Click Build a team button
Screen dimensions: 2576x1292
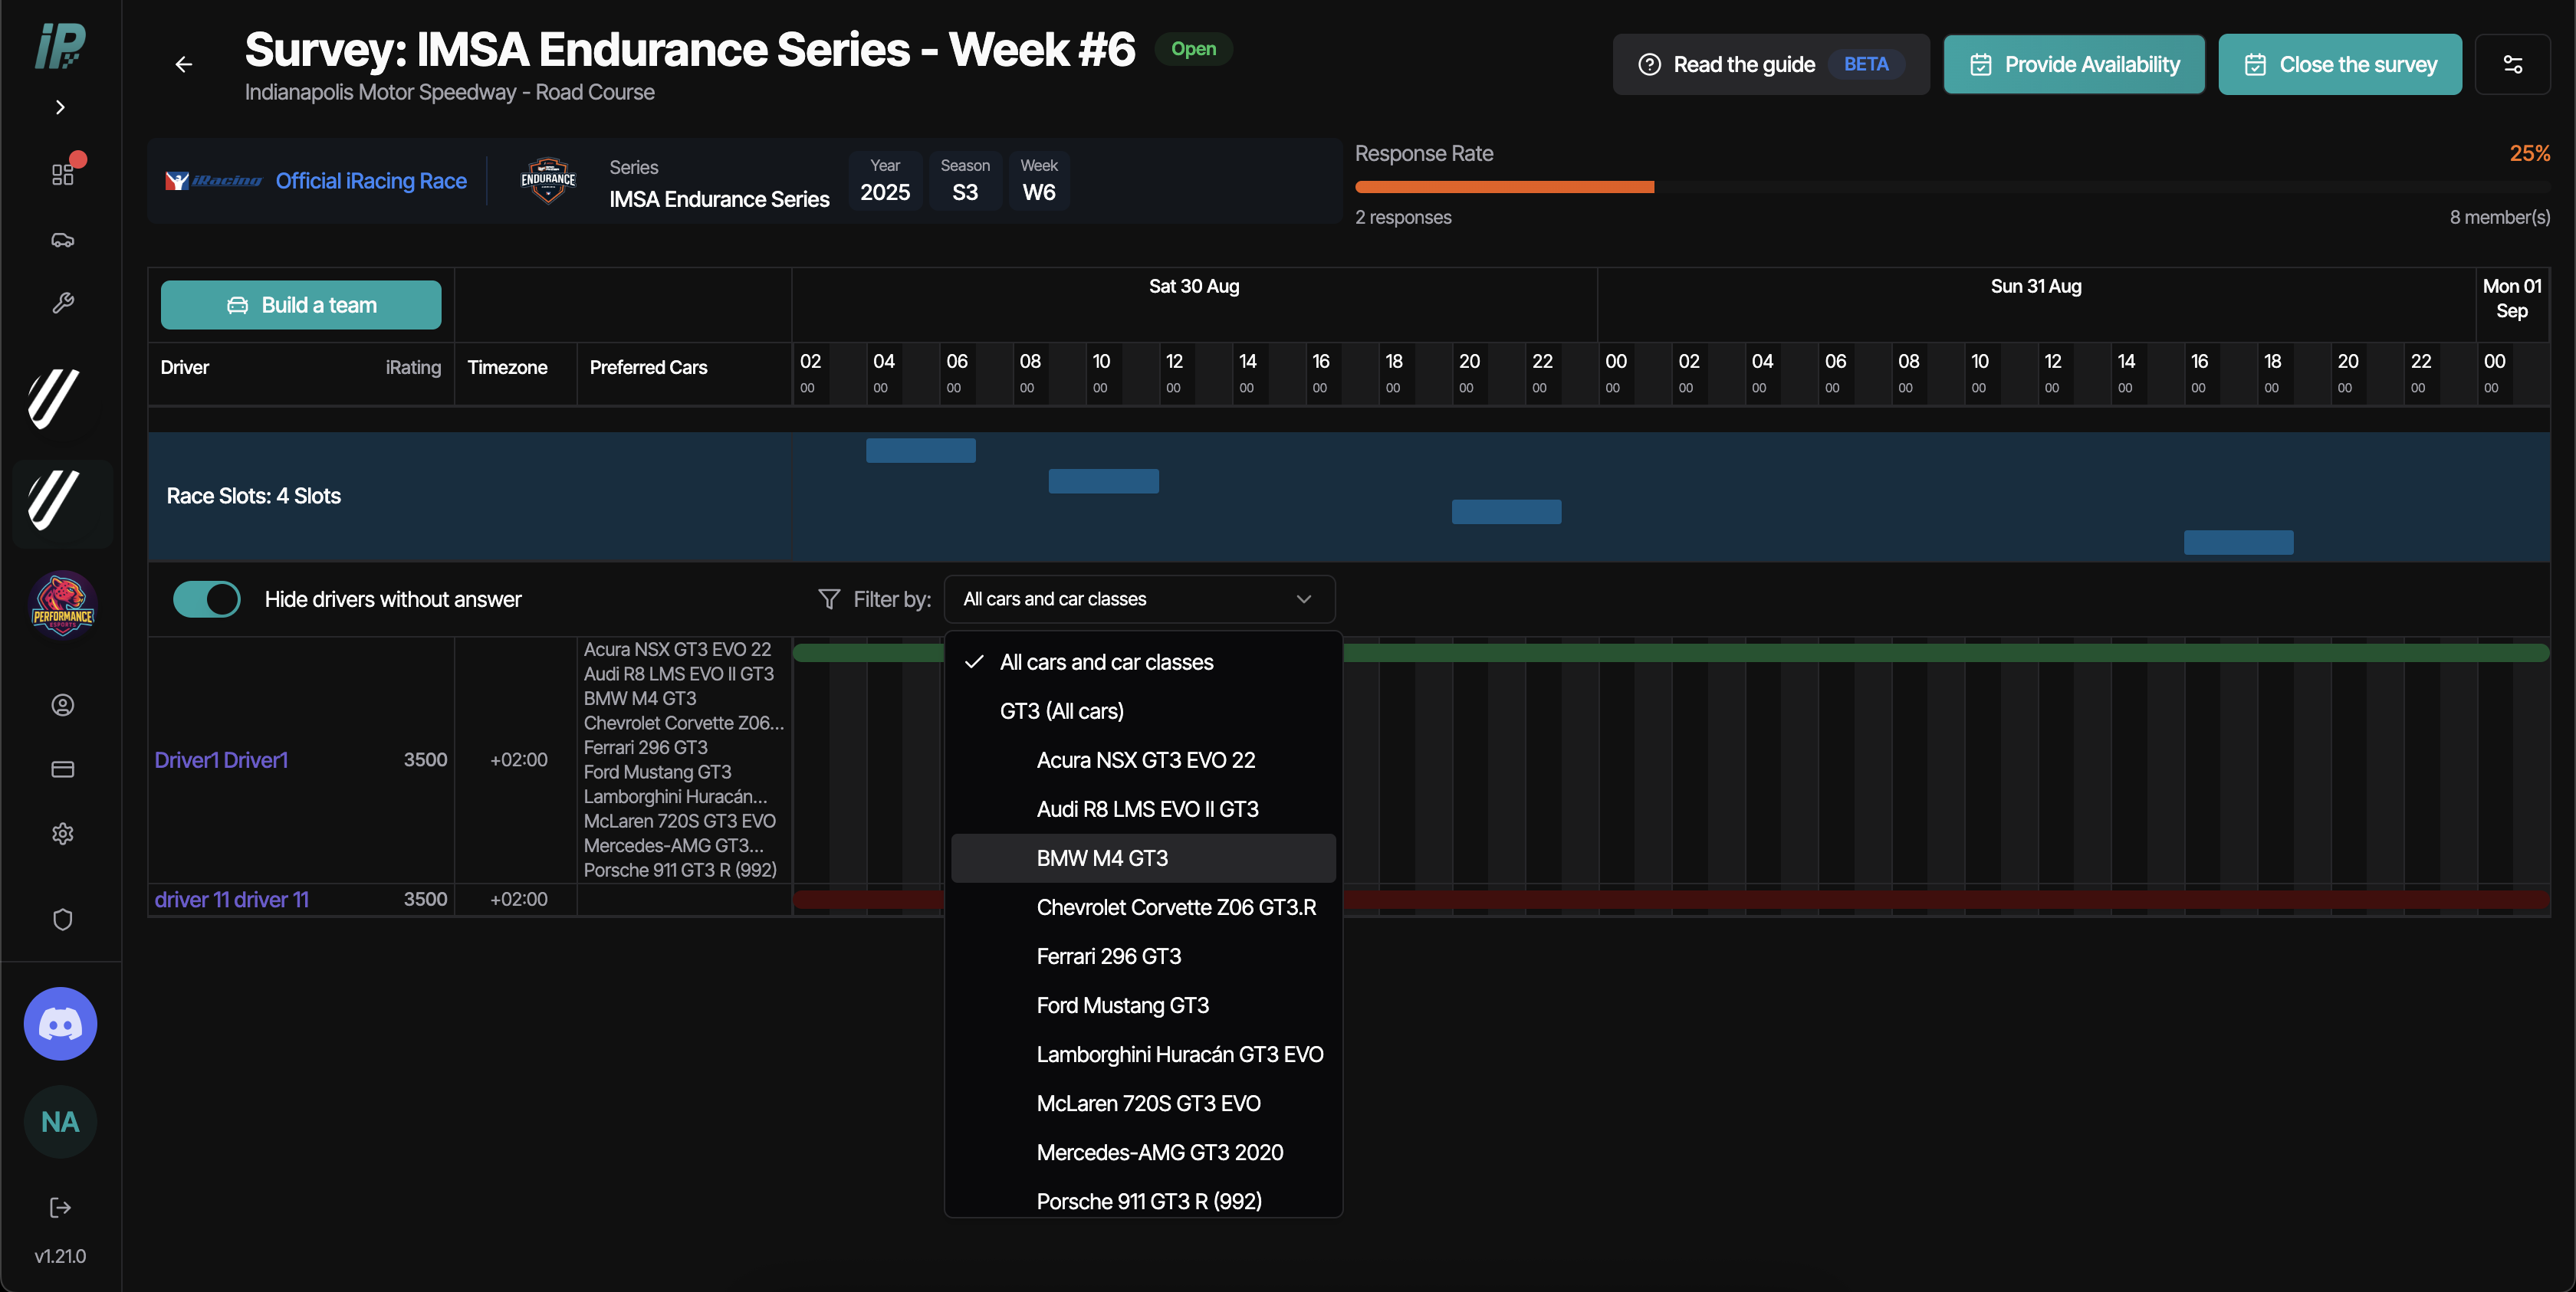301,305
